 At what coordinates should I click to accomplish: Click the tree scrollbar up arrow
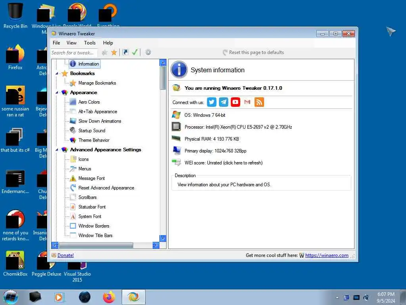coord(163,62)
